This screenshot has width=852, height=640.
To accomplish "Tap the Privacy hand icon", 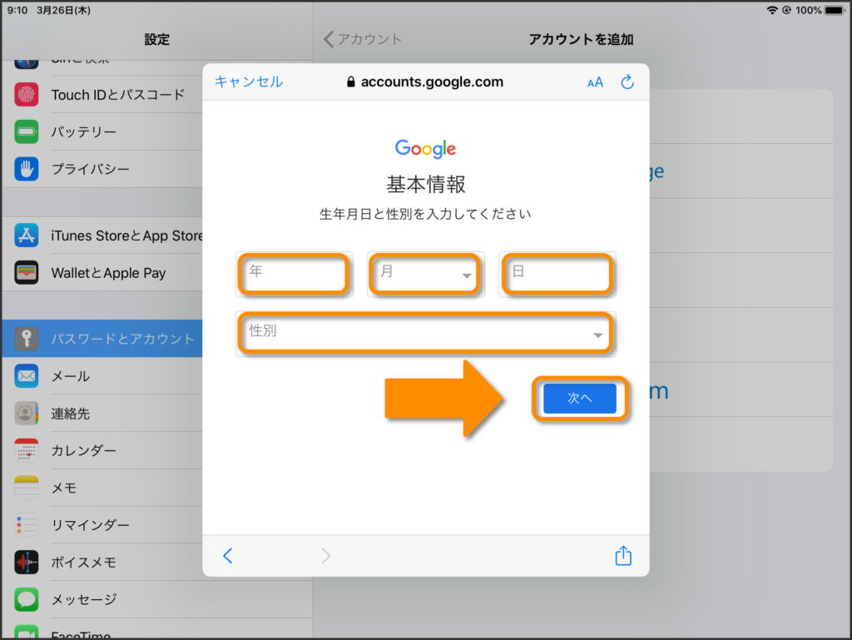I will 27,169.
